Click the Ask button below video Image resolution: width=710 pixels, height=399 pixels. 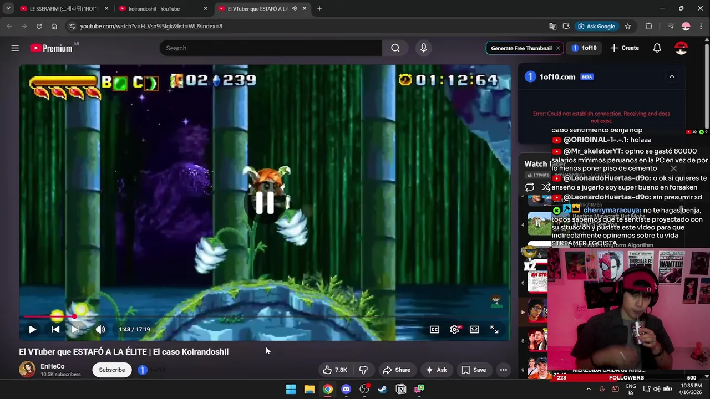(436, 370)
